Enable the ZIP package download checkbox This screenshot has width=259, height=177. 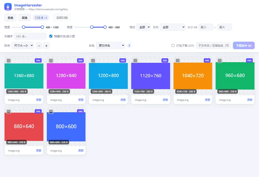click(173, 45)
